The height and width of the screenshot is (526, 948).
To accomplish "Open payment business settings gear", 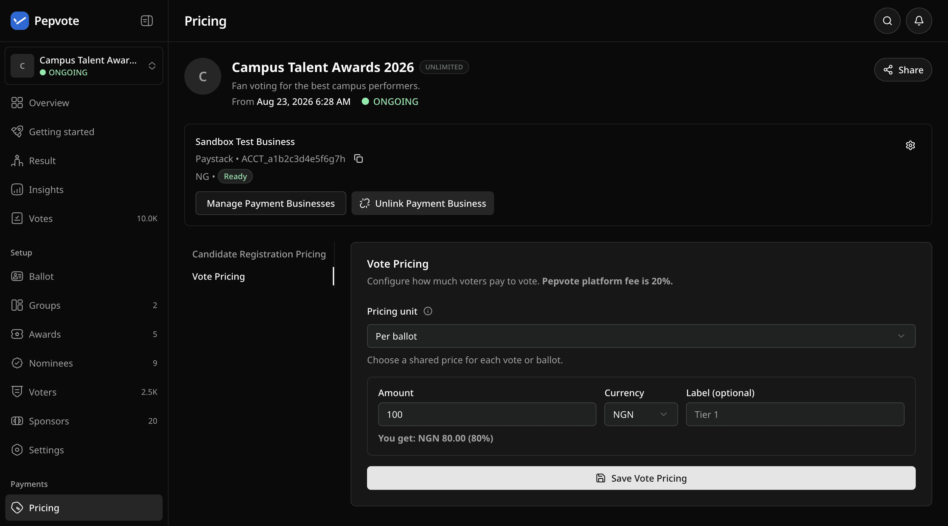I will pos(910,145).
